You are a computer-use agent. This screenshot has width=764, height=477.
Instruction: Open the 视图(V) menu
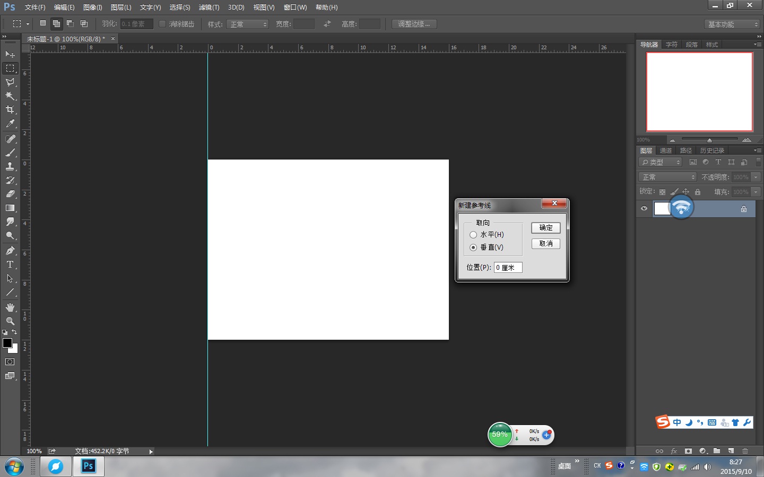click(x=264, y=7)
